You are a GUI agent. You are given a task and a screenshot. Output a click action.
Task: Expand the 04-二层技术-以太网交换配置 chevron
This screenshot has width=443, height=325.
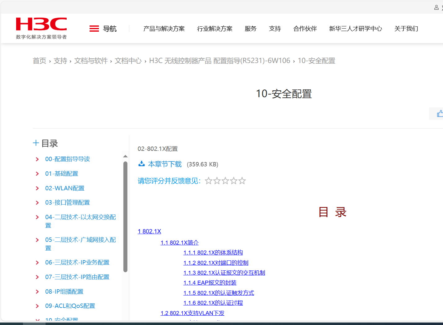[37, 217]
